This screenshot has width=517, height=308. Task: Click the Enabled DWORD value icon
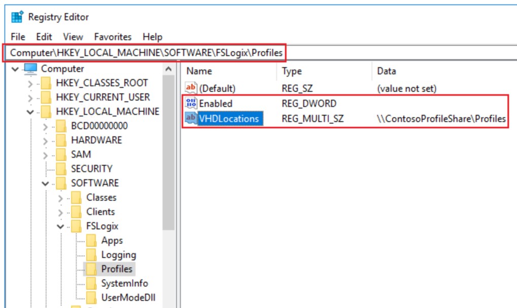191,104
